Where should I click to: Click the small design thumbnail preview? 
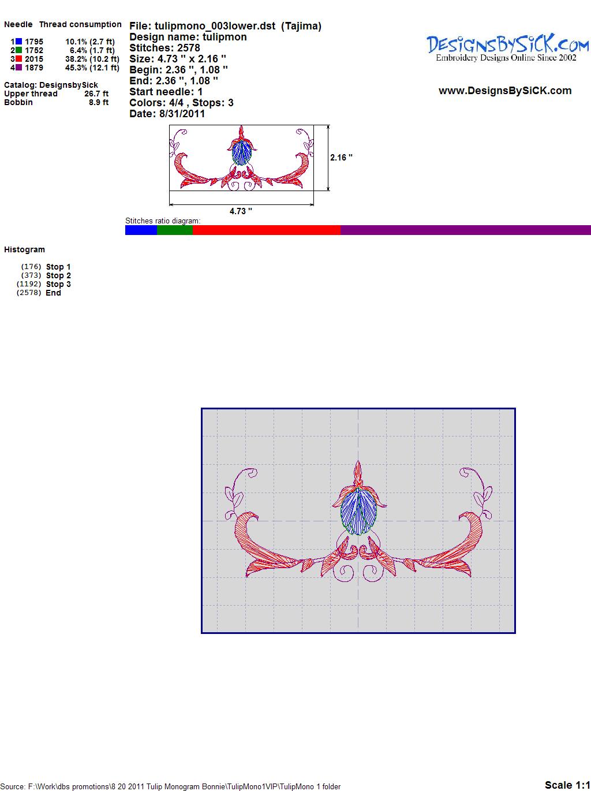242,158
